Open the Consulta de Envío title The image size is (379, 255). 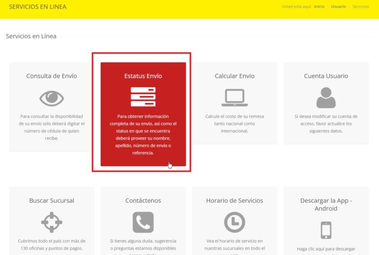[51, 76]
